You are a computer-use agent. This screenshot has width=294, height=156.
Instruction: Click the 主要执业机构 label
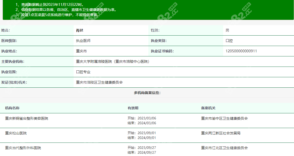[x=13, y=62]
